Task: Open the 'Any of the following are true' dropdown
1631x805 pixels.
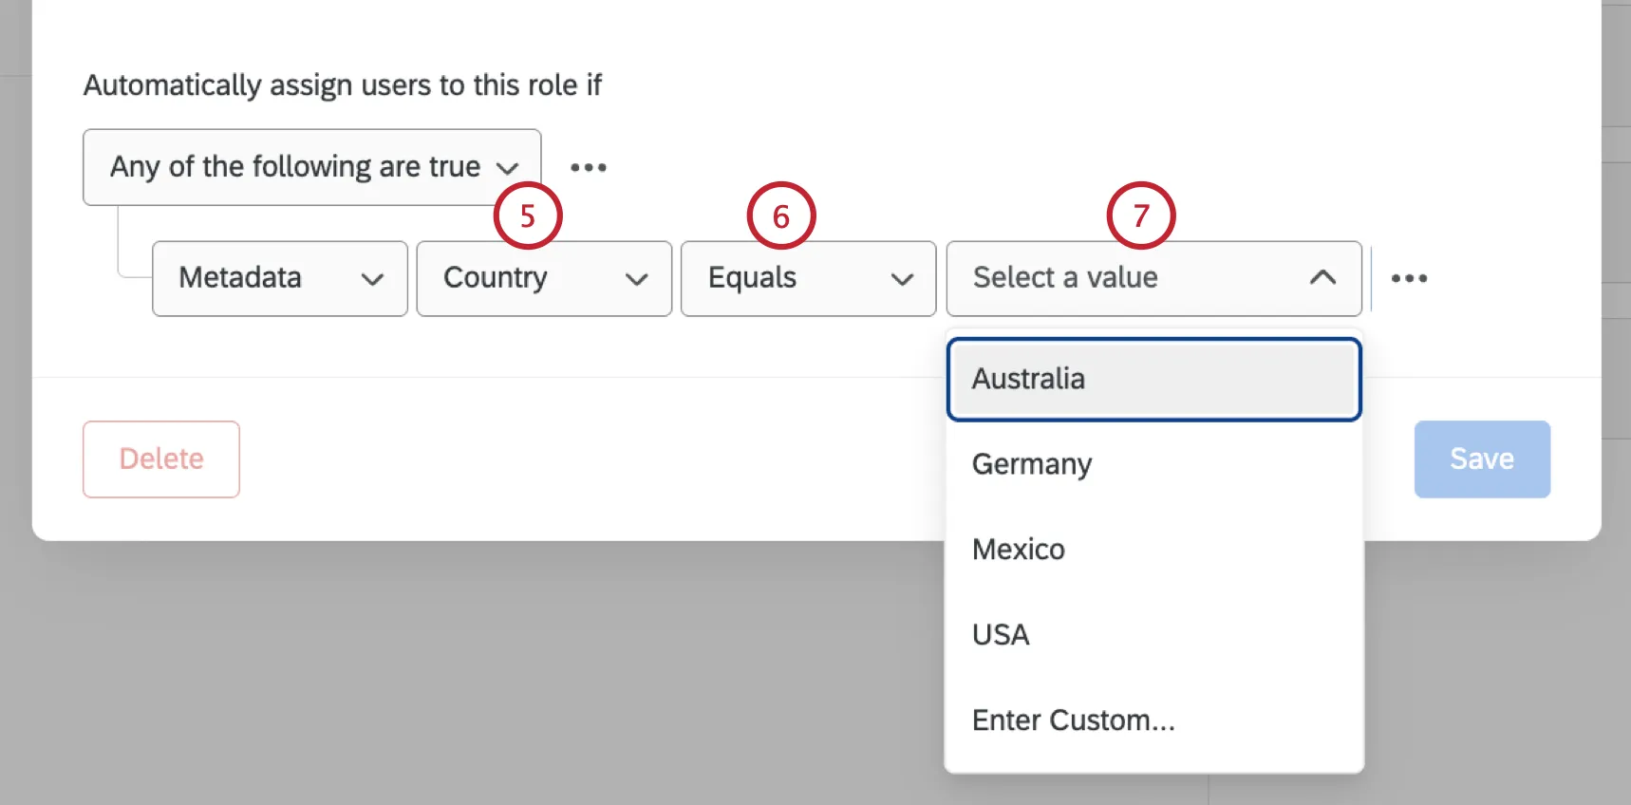Action: 311,167
